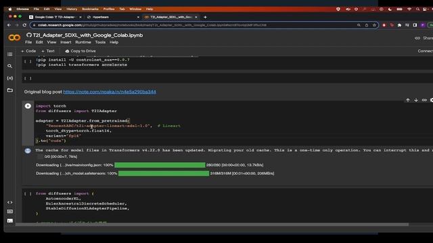Open Colab Help menu

coord(114,42)
